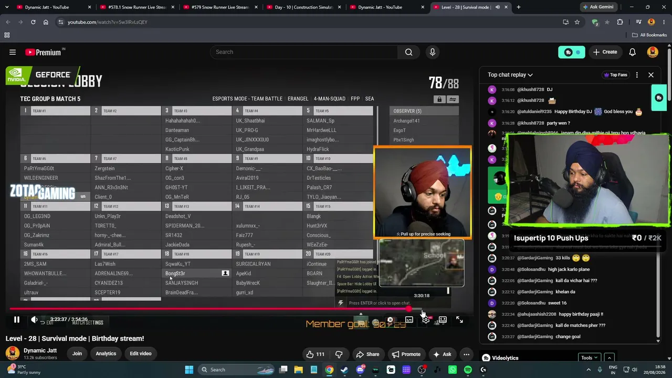Open the Videolytics Tools dropdown
This screenshot has width=672, height=378.
pyautogui.click(x=590, y=358)
